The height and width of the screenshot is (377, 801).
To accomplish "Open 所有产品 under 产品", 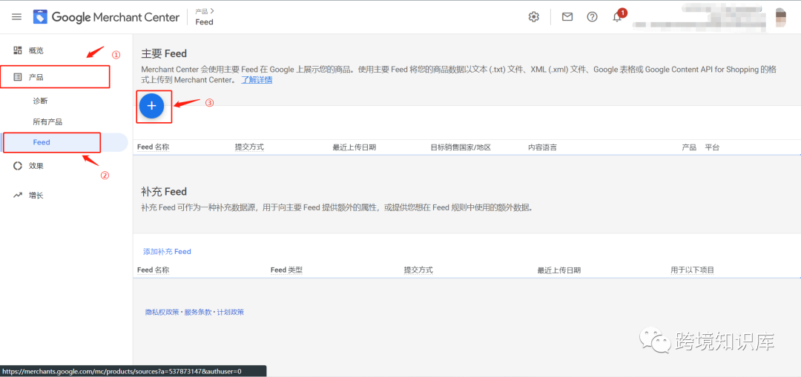I will 47,122.
